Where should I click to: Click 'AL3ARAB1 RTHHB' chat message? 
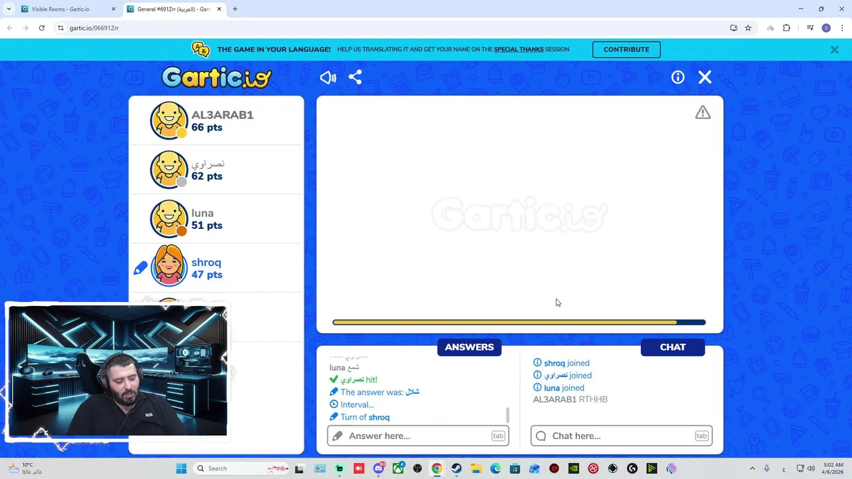[570, 399]
